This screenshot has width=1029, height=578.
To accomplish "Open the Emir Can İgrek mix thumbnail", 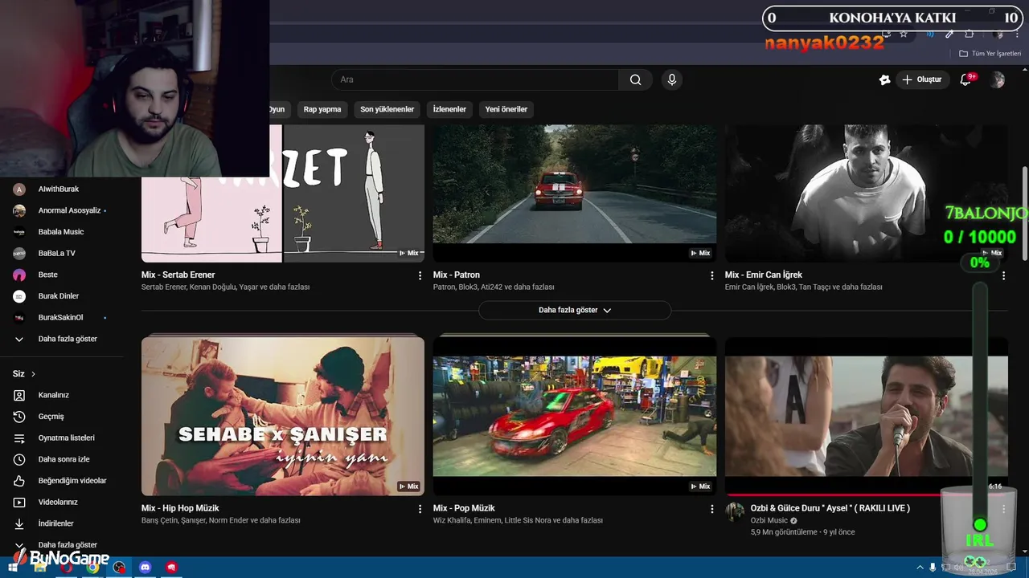I will pos(867,193).
